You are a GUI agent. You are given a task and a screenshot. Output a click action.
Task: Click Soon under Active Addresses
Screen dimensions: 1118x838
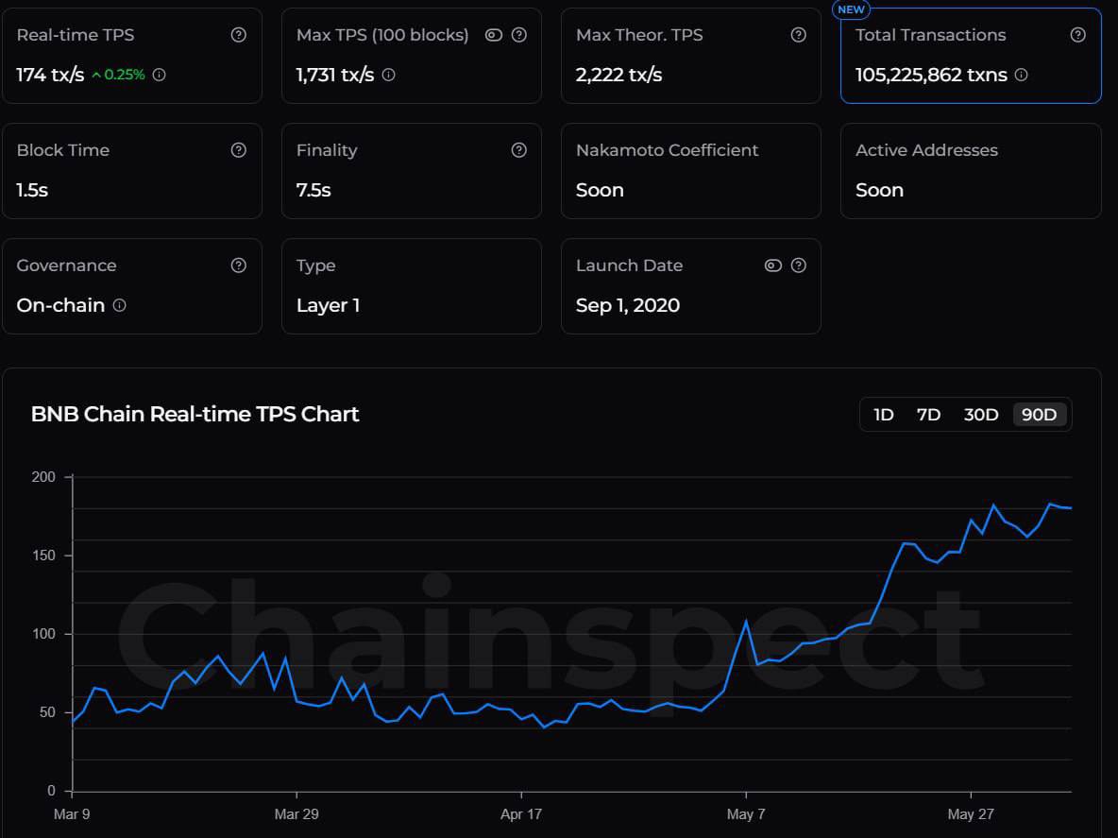[x=879, y=191]
